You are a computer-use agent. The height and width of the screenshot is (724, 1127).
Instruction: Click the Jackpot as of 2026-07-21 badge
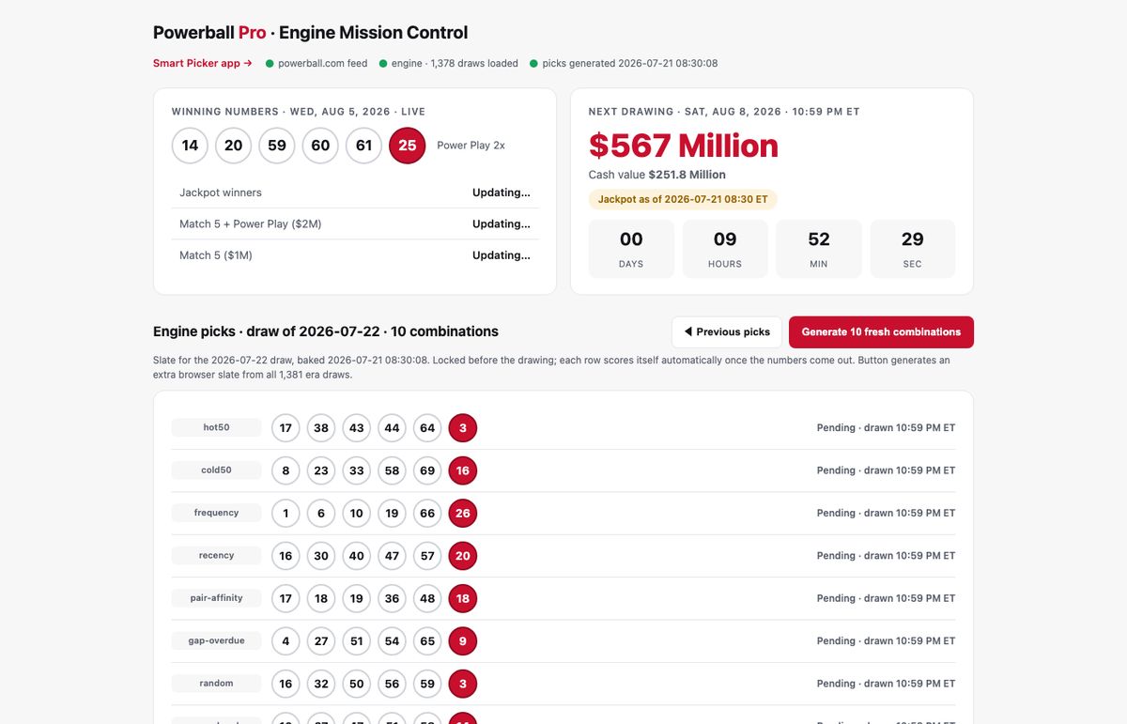[683, 199]
